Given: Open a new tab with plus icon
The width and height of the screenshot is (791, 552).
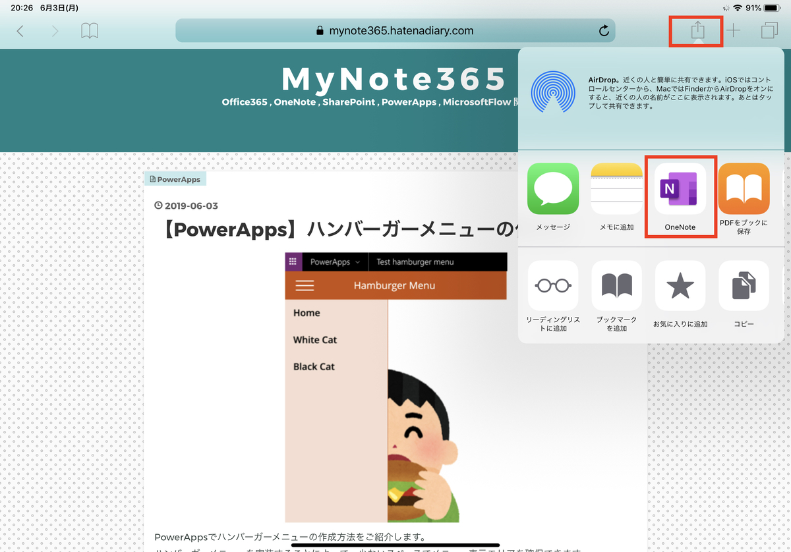Looking at the screenshot, I should pyautogui.click(x=733, y=30).
